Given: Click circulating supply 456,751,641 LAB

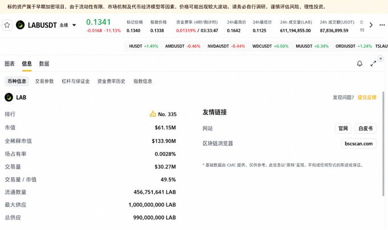Looking at the screenshot, I should [x=155, y=192].
